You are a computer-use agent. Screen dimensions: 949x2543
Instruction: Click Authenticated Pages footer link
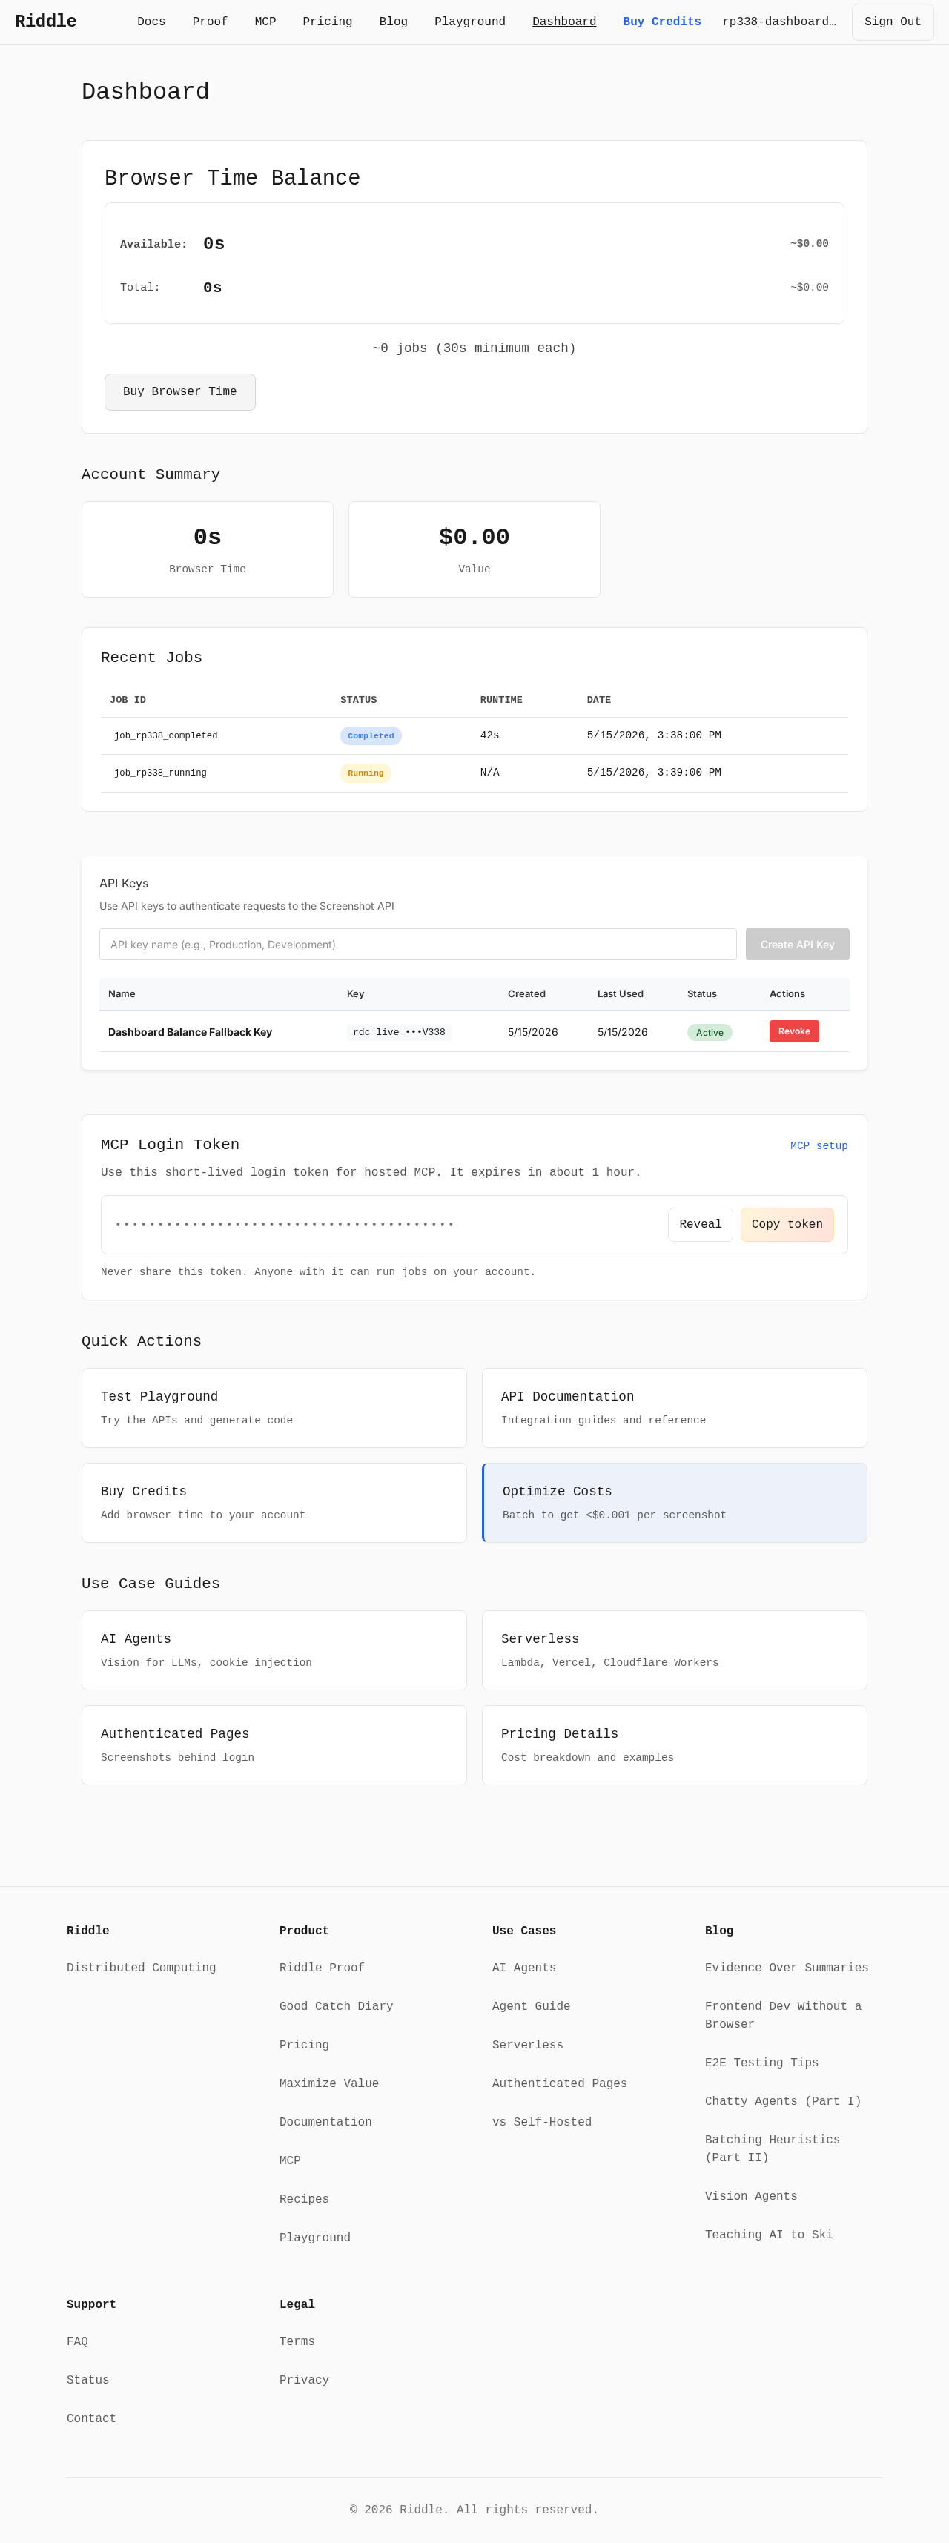[560, 2083]
